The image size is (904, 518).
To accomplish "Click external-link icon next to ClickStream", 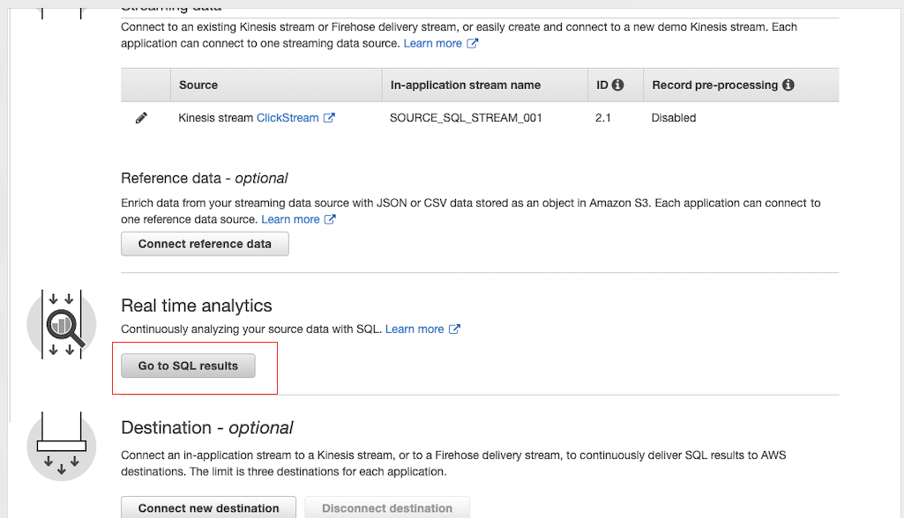I will pyautogui.click(x=329, y=118).
